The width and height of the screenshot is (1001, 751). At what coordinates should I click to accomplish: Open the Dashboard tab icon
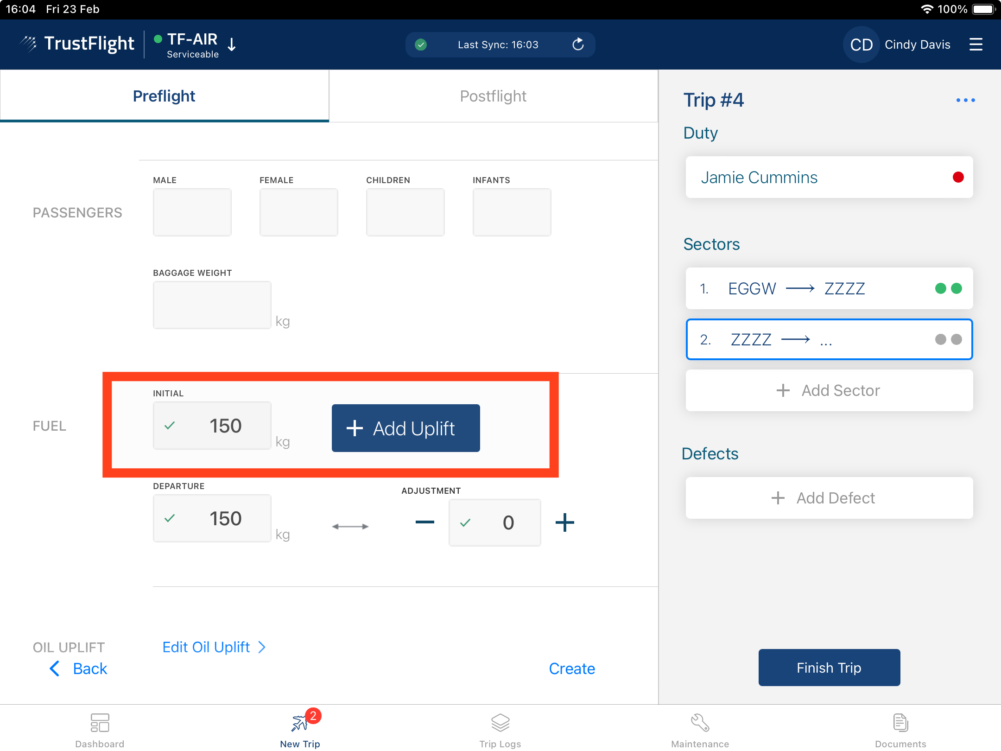coord(100,723)
